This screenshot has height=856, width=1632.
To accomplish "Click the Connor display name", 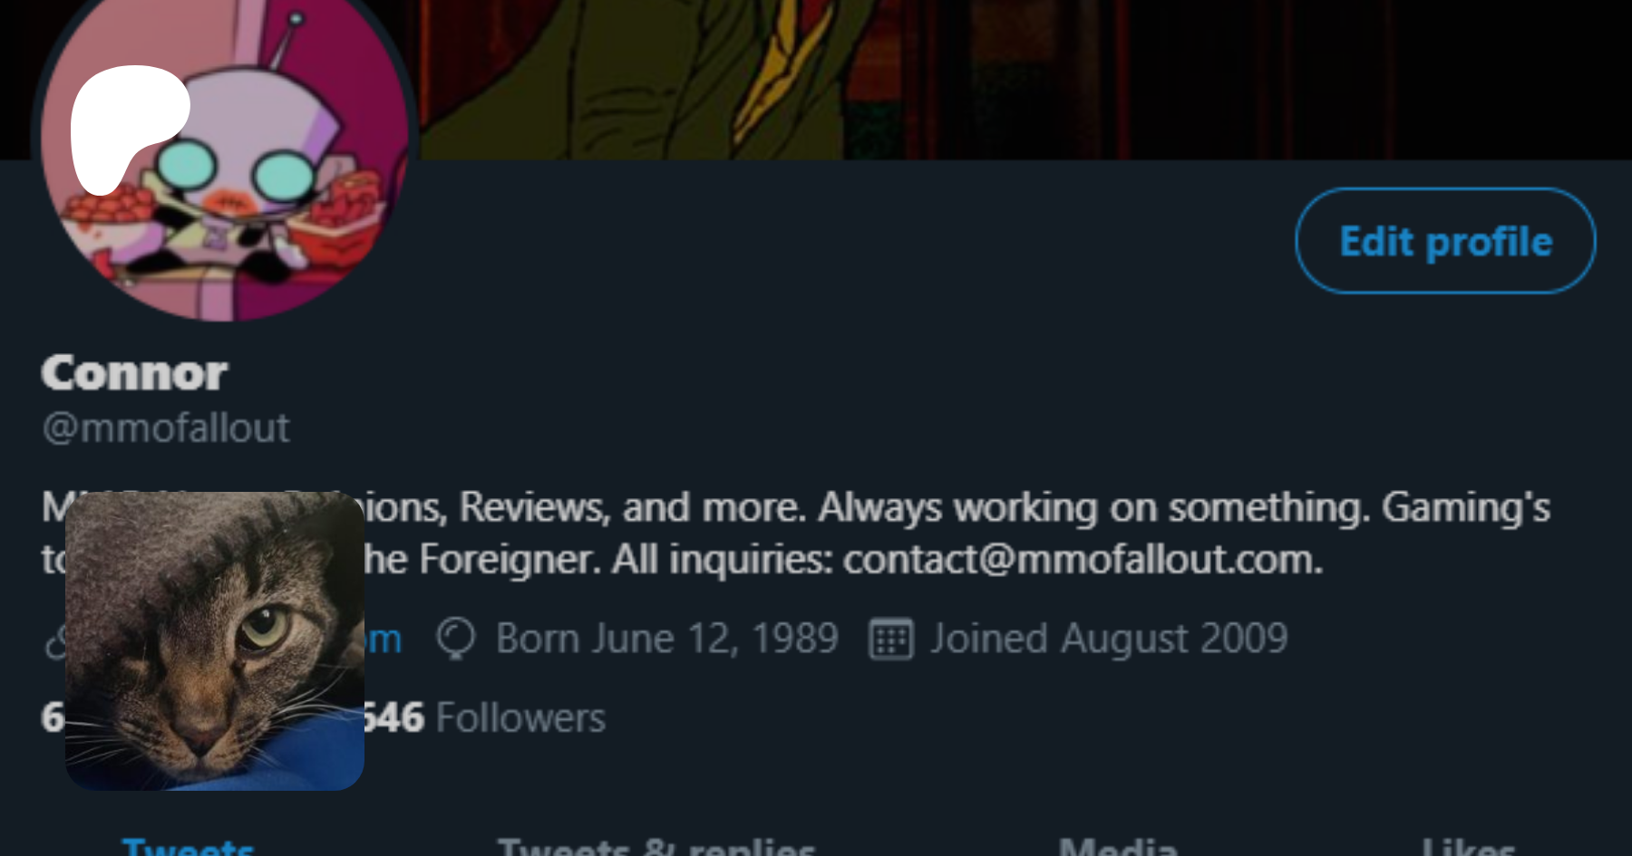I will pyautogui.click(x=134, y=372).
